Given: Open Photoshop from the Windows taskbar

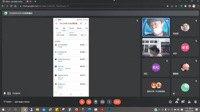Looking at the screenshot, I should click(x=109, y=109).
